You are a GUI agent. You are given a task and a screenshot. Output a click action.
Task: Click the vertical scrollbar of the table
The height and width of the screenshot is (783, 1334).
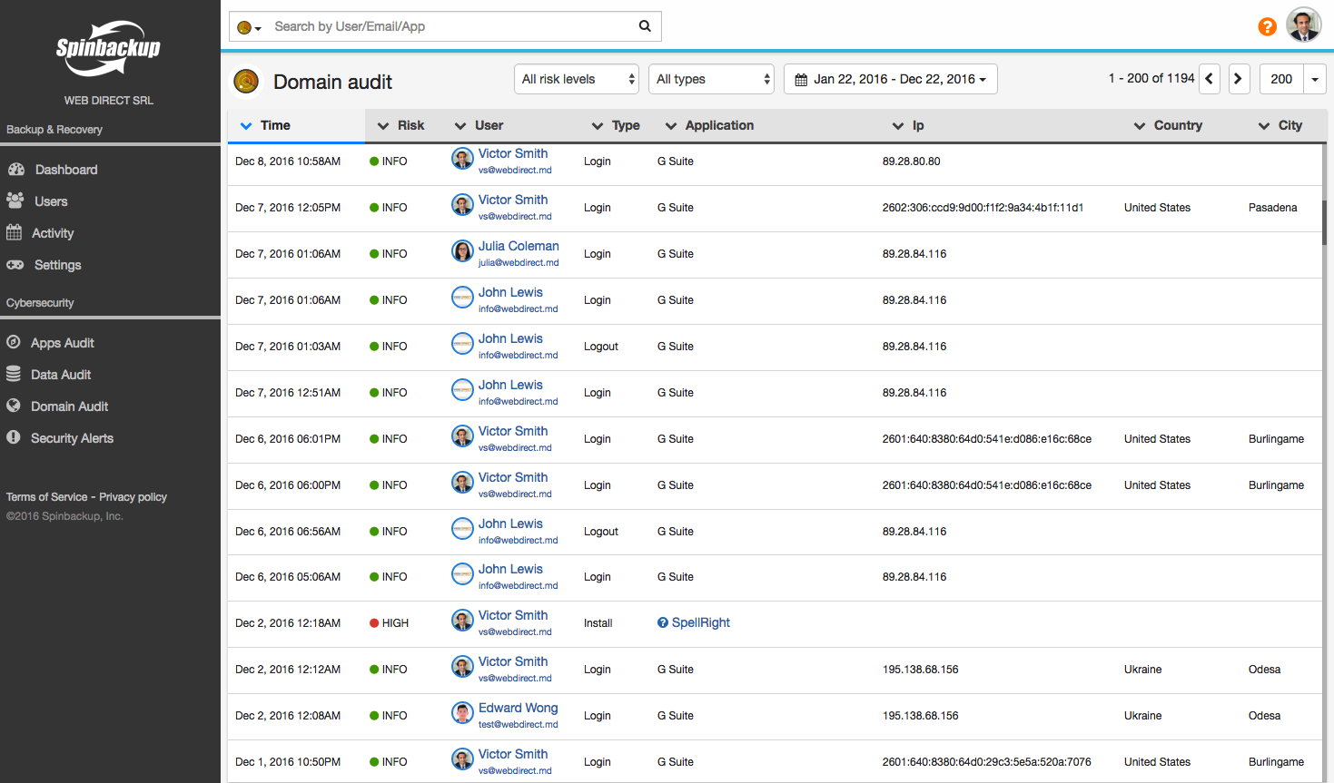(x=1325, y=222)
